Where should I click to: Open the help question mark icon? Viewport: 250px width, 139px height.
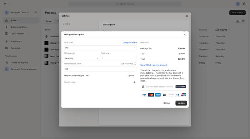(245, 4)
